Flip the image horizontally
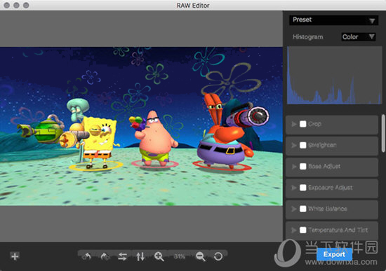 (122, 256)
